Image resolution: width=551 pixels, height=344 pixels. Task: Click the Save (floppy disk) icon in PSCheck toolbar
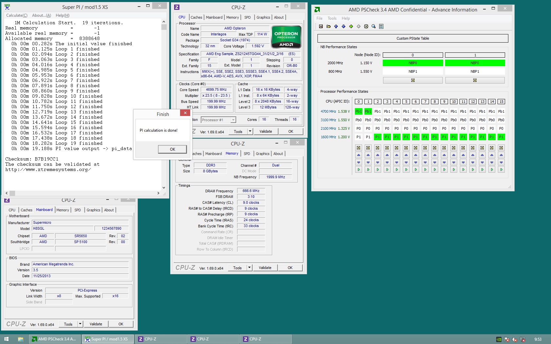click(321, 27)
